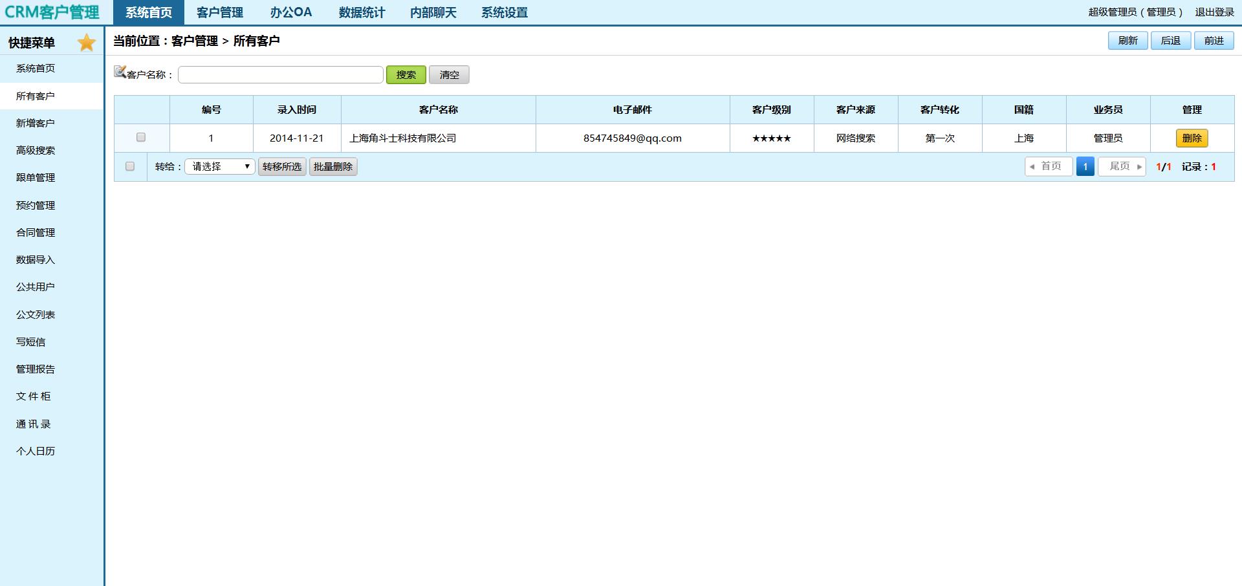The width and height of the screenshot is (1242, 586).
Task: Tick the select-all checkbox beside 转给
Action: tap(130, 166)
